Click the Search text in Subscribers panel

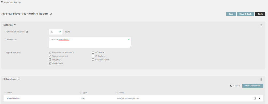(x=237, y=86)
